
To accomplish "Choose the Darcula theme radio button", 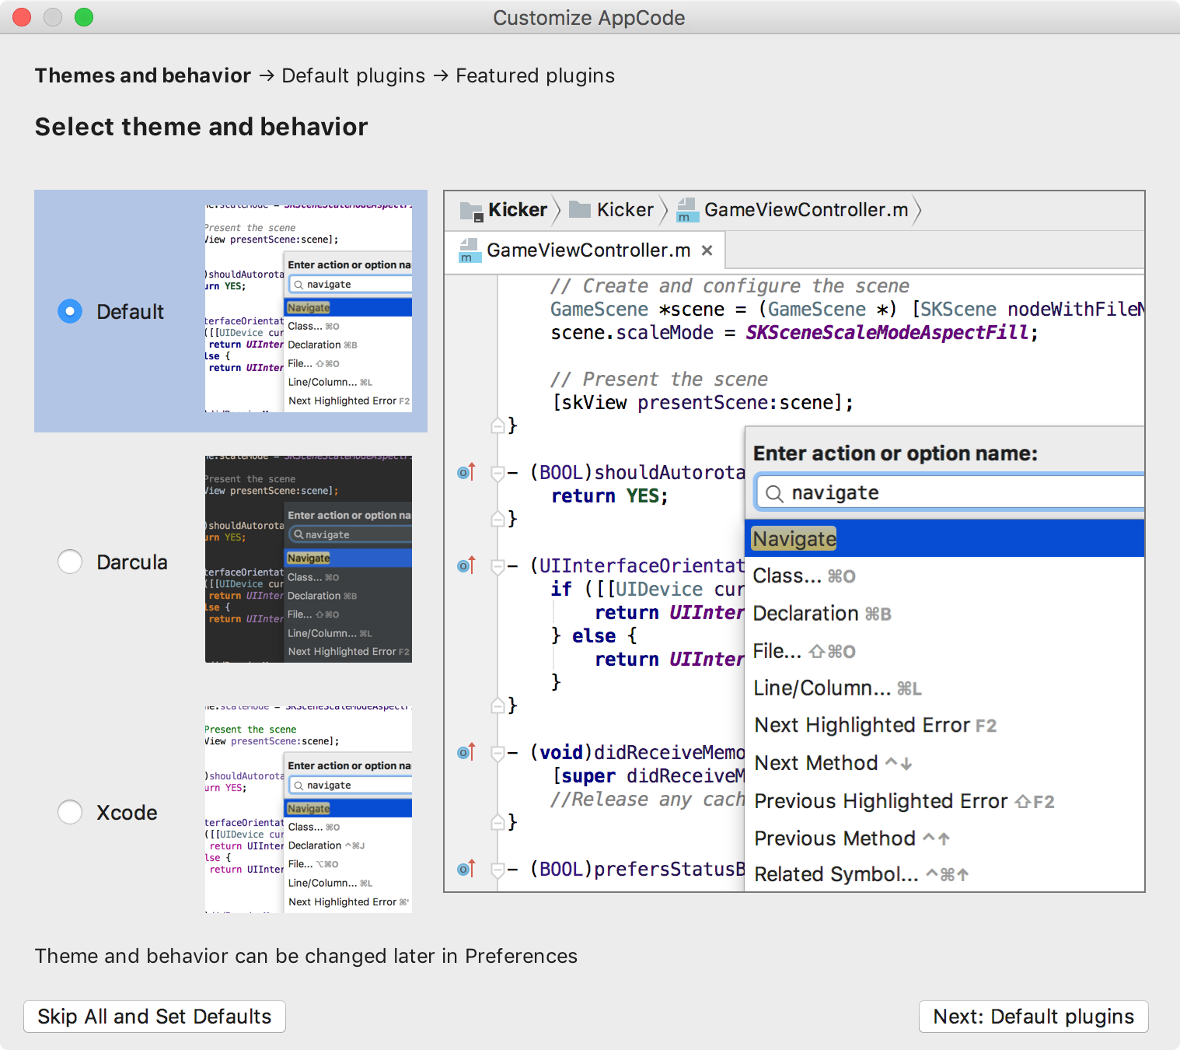I will [x=70, y=562].
